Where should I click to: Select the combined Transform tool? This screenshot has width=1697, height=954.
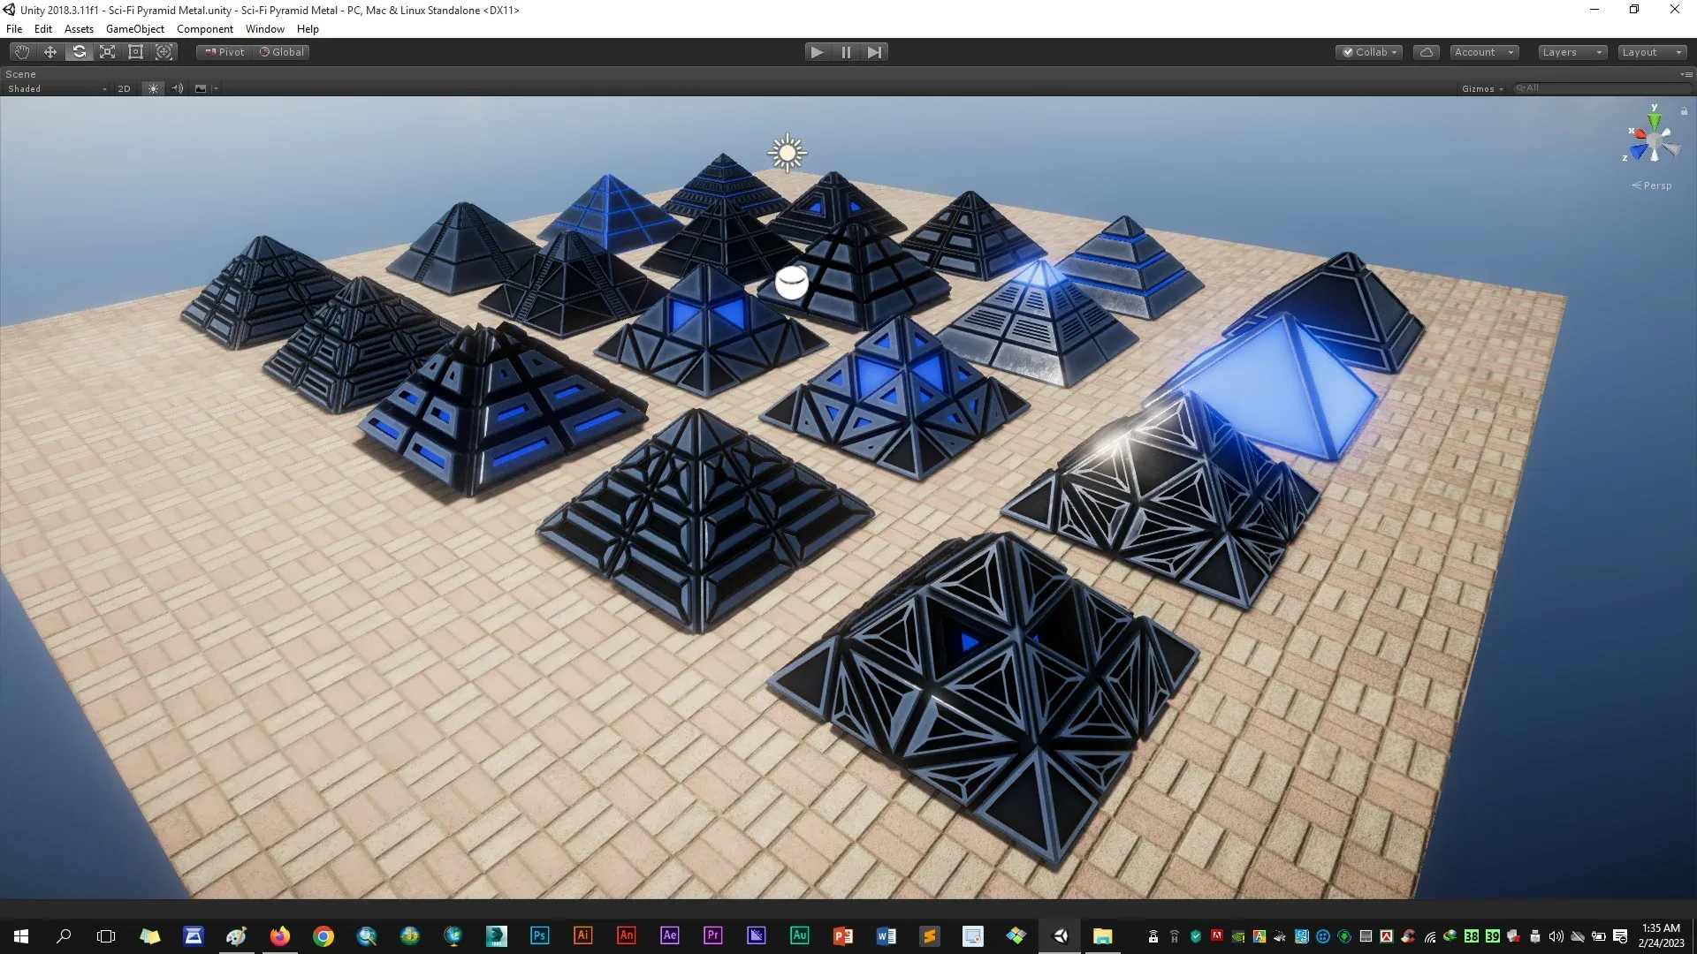[164, 52]
